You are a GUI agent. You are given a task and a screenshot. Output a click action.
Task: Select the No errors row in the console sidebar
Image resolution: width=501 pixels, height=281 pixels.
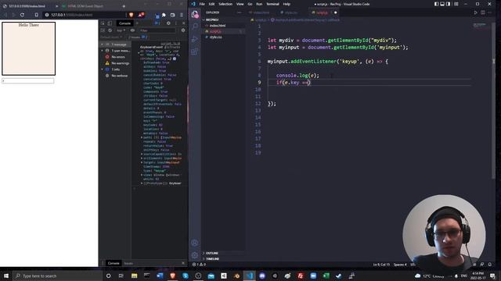coord(116,57)
